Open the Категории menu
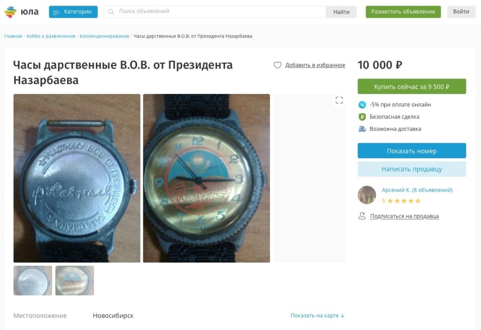This screenshot has height=330, width=481. 73,12
